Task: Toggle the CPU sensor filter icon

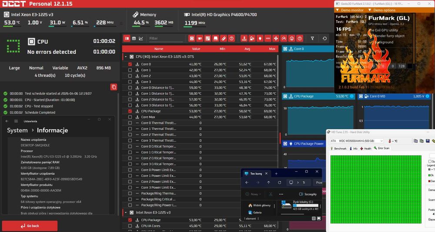Action: (192, 39)
